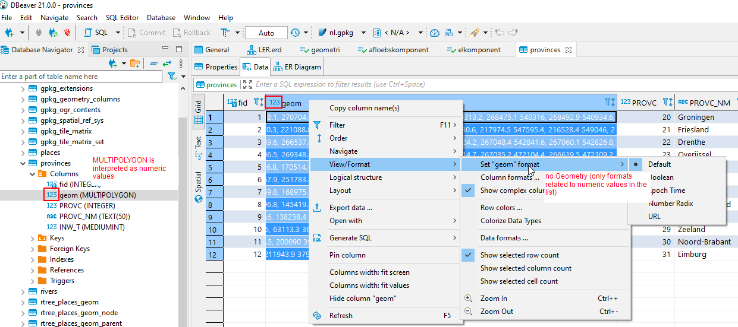Toggle Show selected row count option
The height and width of the screenshot is (327, 738).
(x=545, y=255)
